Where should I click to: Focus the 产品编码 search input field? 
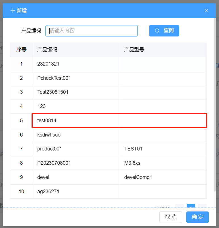(91, 31)
